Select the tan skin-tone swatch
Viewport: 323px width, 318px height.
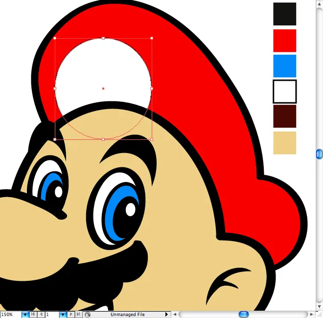pos(284,143)
